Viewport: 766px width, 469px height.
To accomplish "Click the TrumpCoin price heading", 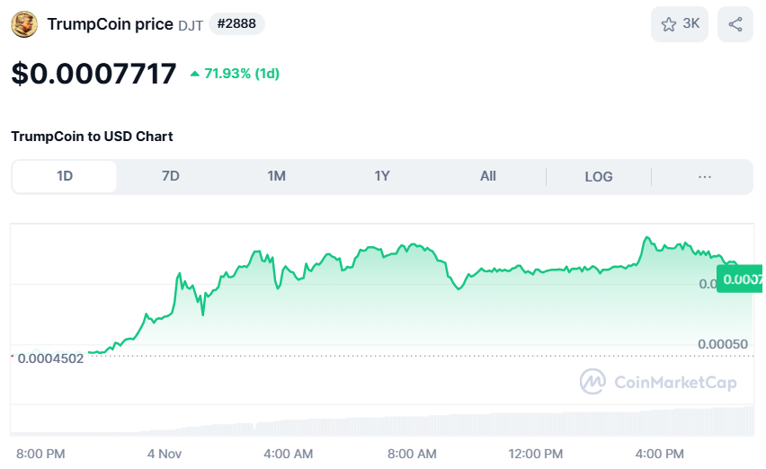I will [x=110, y=24].
